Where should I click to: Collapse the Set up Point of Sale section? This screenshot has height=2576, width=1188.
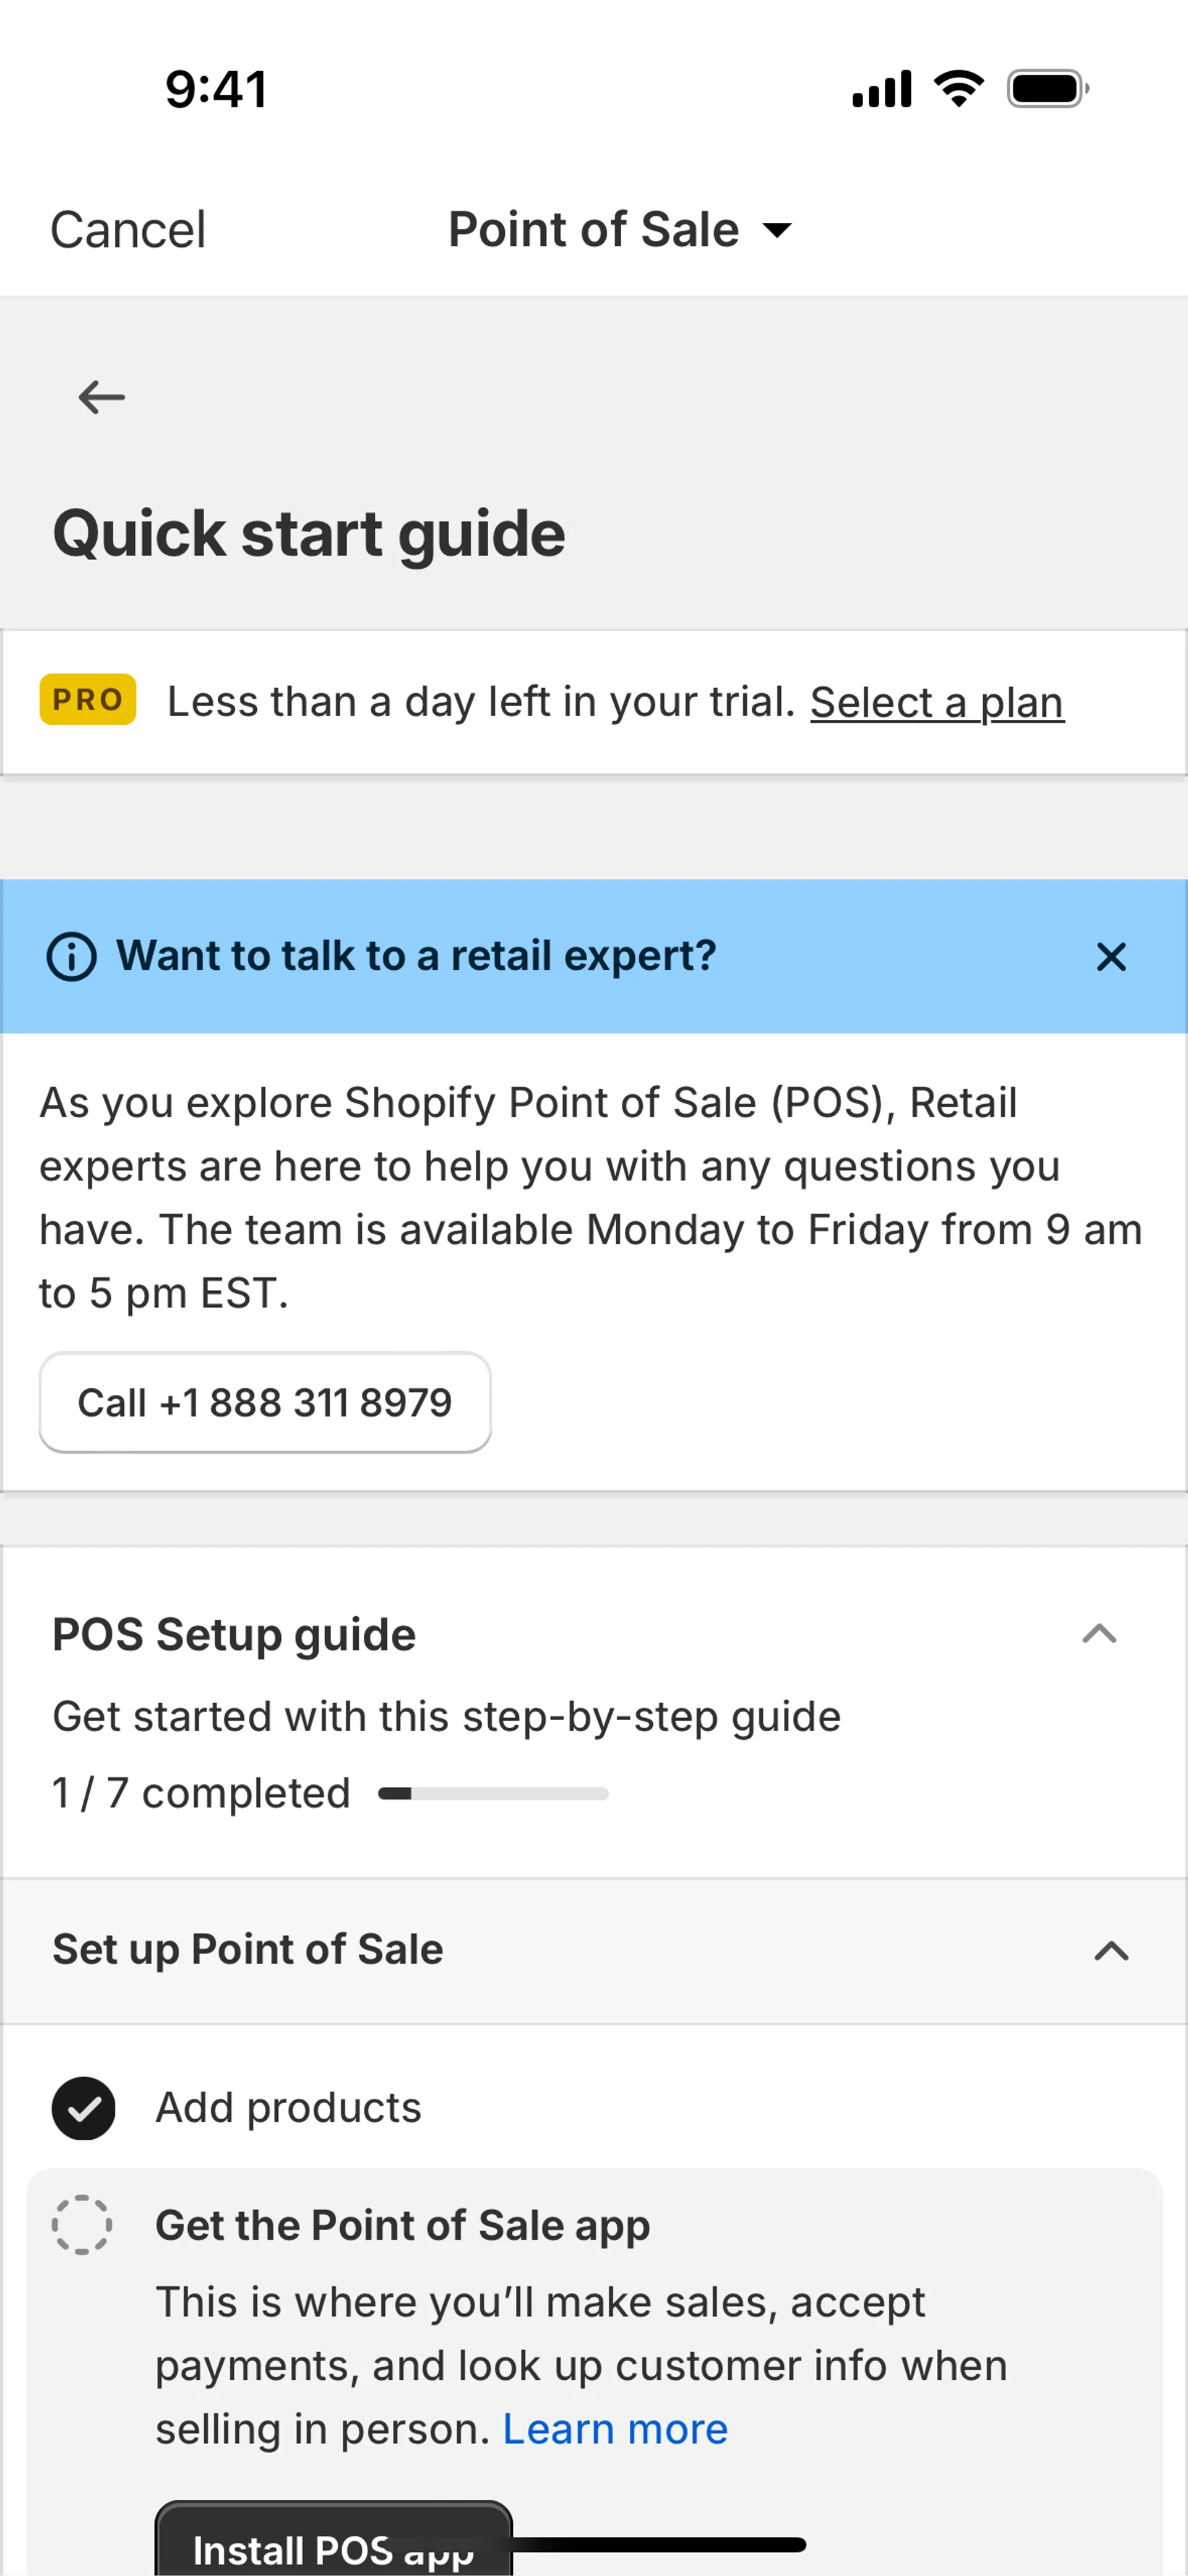1111,1950
